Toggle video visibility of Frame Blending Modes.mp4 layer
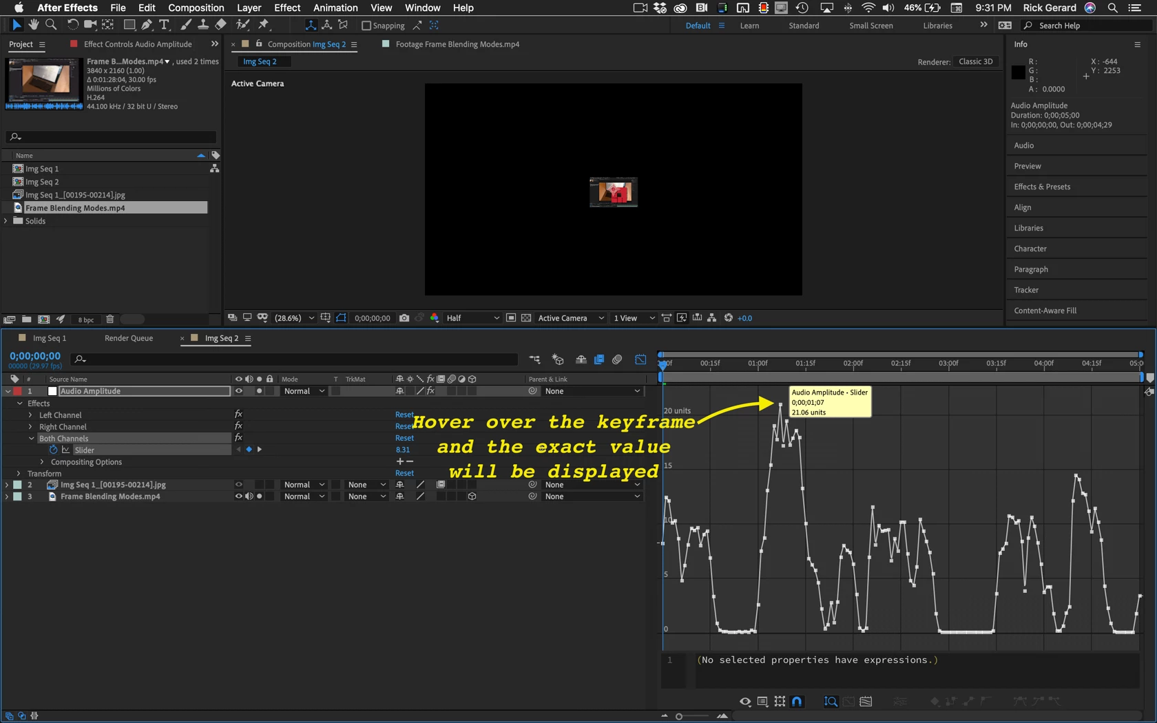Screen dimensions: 1157x723 coord(239,496)
